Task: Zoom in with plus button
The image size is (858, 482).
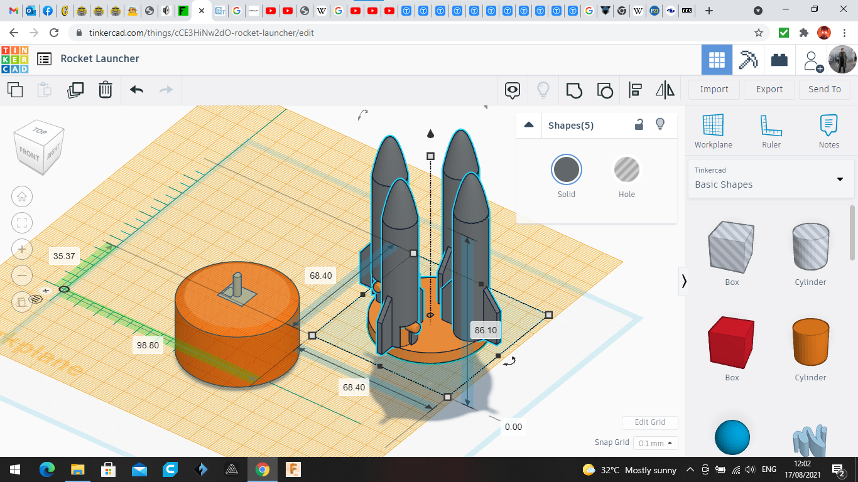Action: click(x=22, y=249)
